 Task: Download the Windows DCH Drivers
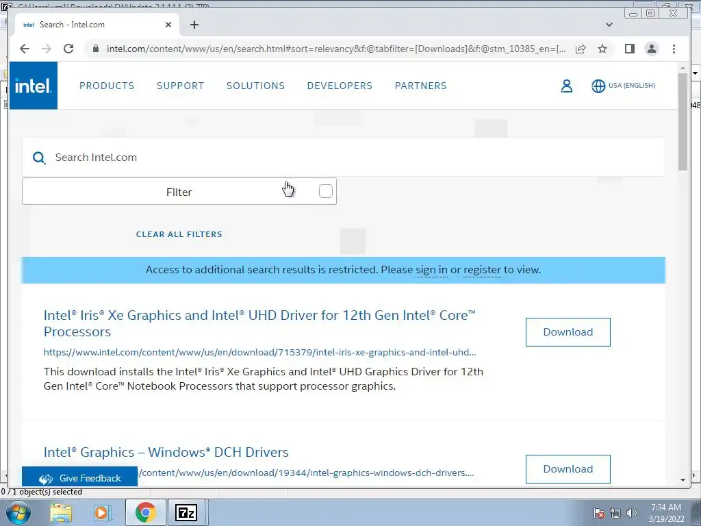pyautogui.click(x=568, y=468)
